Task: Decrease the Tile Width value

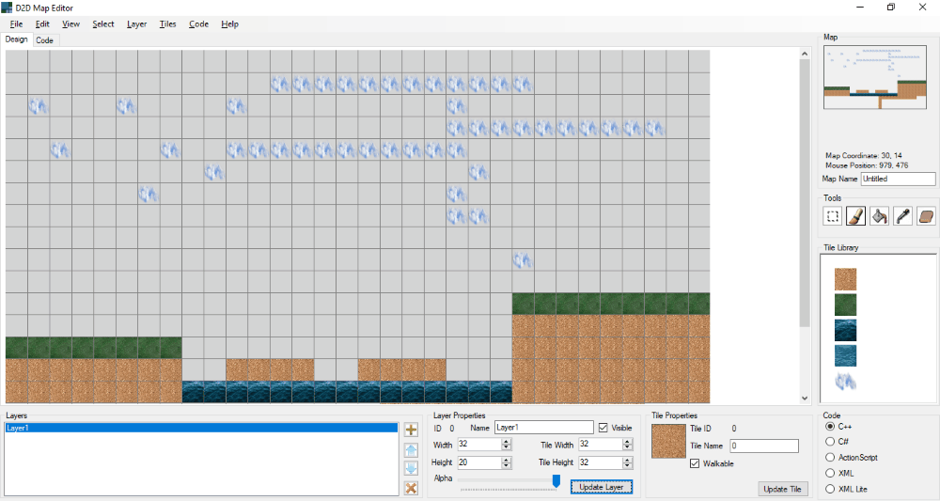Action: coord(628,447)
